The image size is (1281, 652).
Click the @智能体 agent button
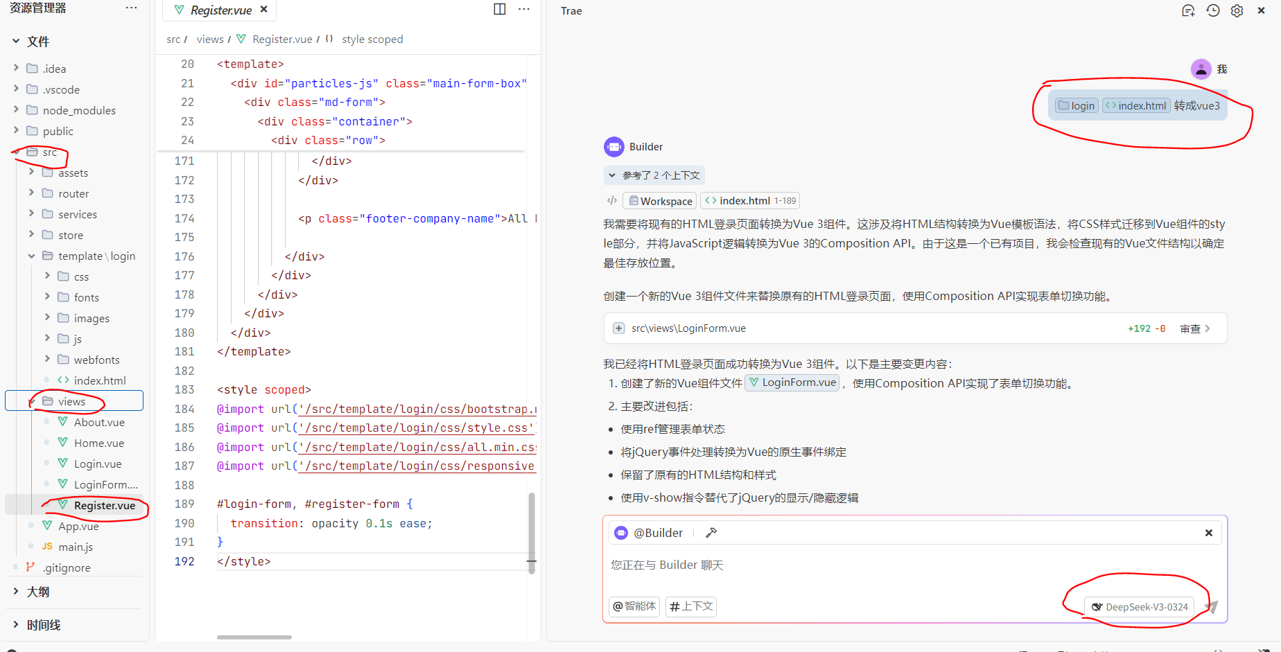click(x=634, y=606)
